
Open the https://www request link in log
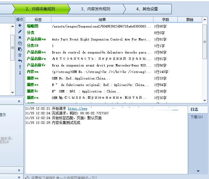click(x=77, y=109)
